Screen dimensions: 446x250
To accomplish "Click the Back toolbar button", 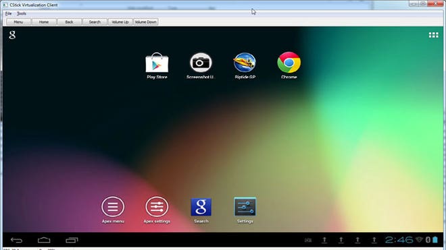I will [69, 22].
